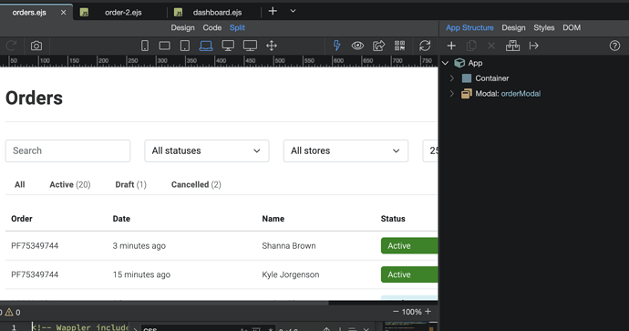
Task: Open the help question mark icon
Action: coord(614,46)
